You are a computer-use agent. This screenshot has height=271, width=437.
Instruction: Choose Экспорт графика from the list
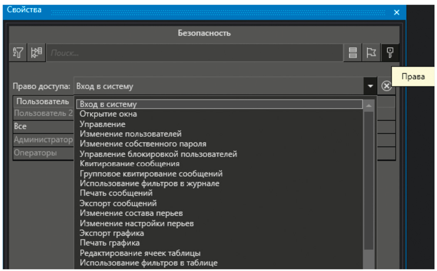111,233
